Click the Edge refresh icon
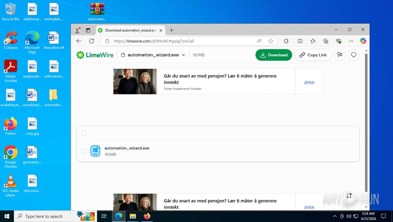This screenshot has width=393, height=222. 92,41
